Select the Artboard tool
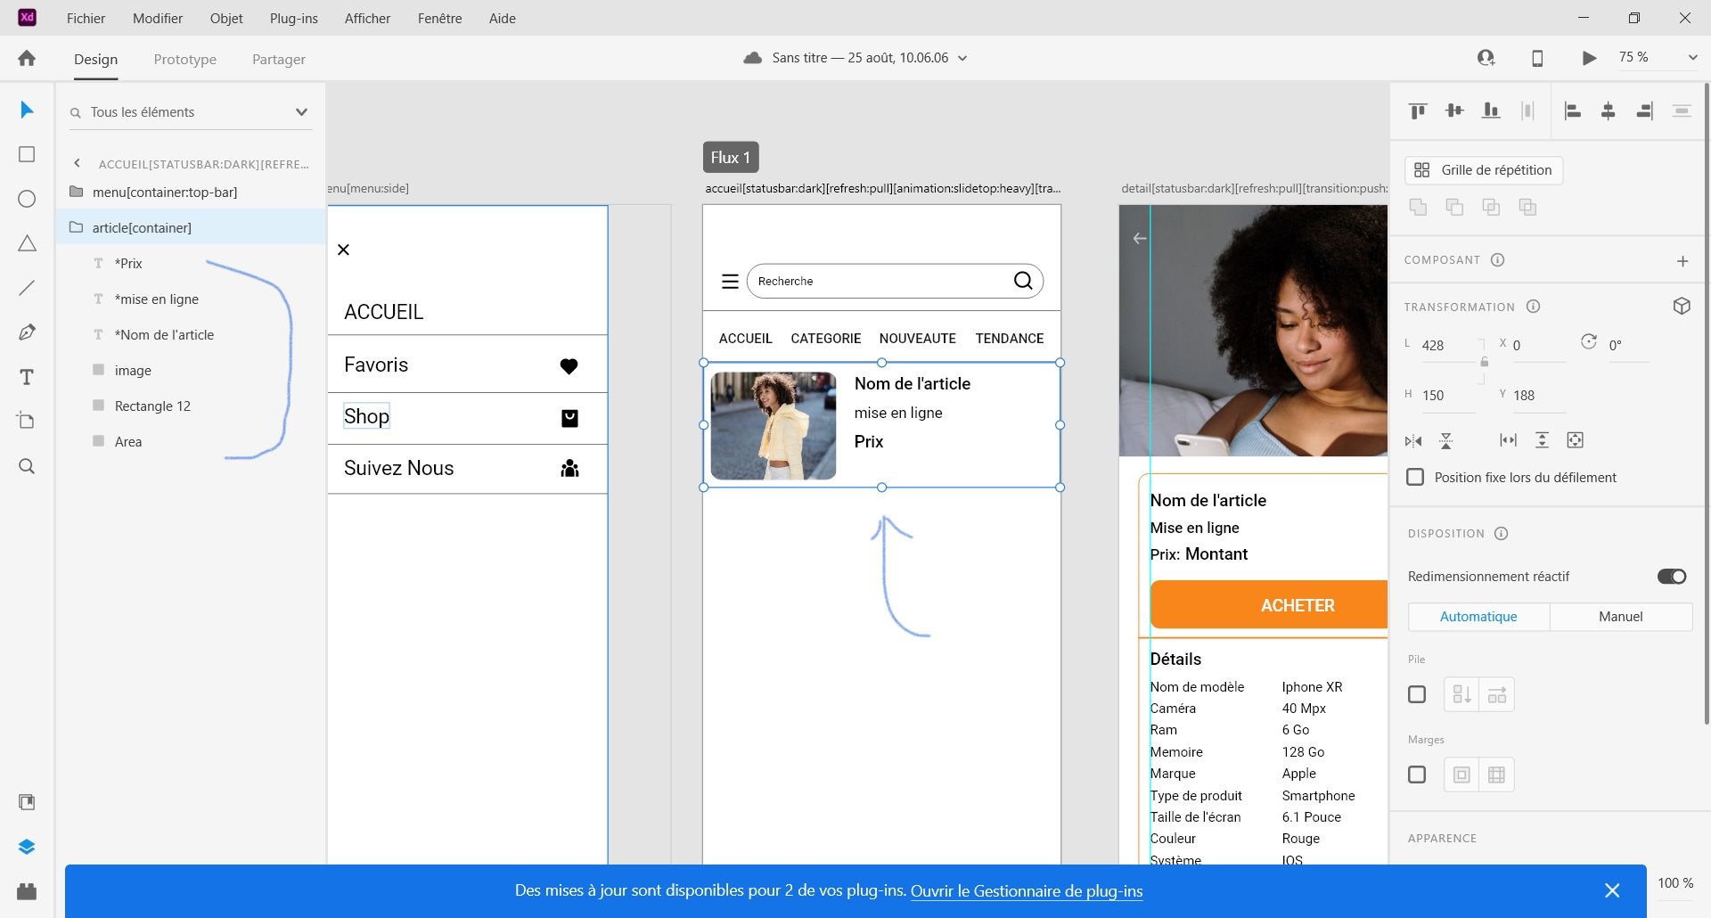 (27, 421)
